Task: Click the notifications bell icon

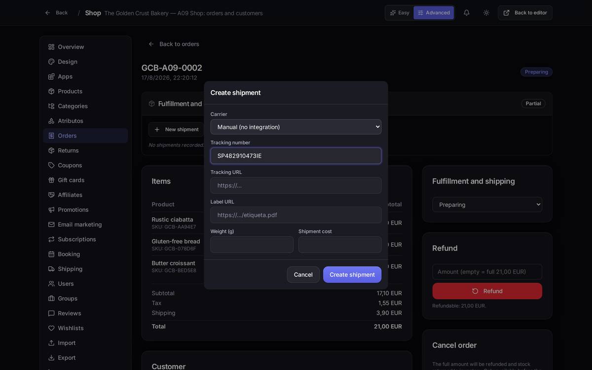Action: 466,13
